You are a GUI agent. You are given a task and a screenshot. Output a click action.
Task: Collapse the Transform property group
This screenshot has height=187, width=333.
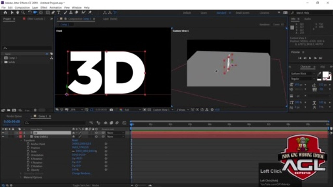click(21, 141)
